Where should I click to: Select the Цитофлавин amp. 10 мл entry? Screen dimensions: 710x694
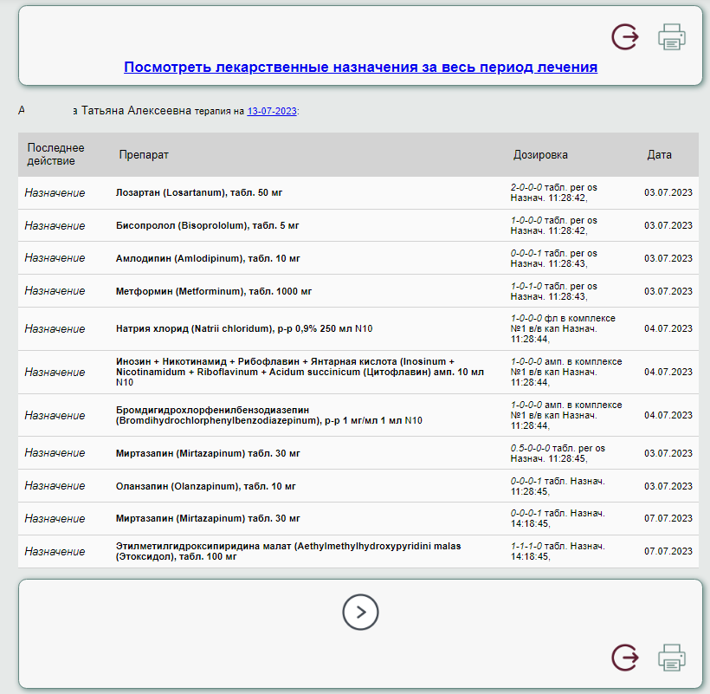[x=299, y=372]
